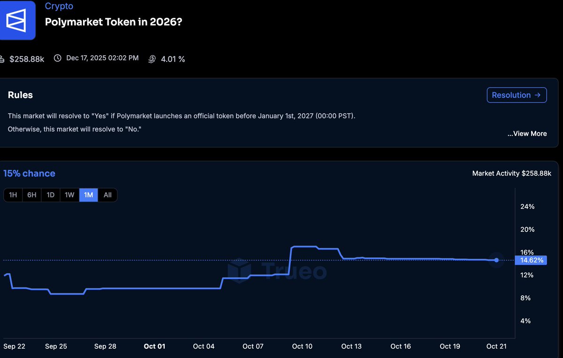This screenshot has width=563, height=358.
Task: Click the "8%" y-axis label
Action: click(x=525, y=298)
